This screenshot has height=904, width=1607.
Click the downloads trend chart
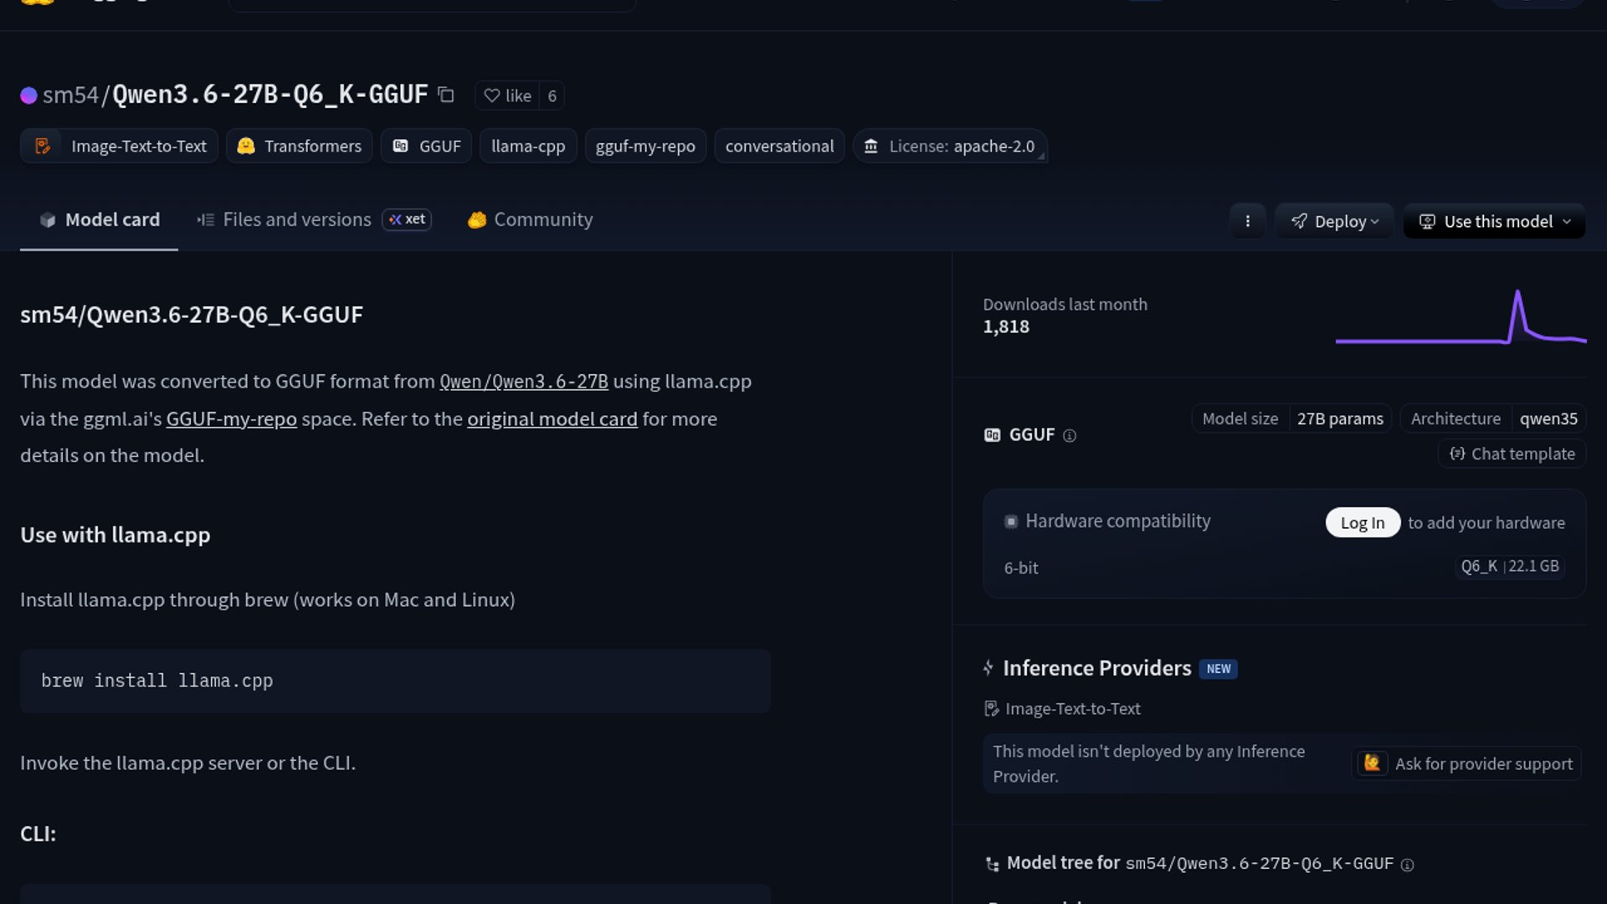(x=1461, y=318)
